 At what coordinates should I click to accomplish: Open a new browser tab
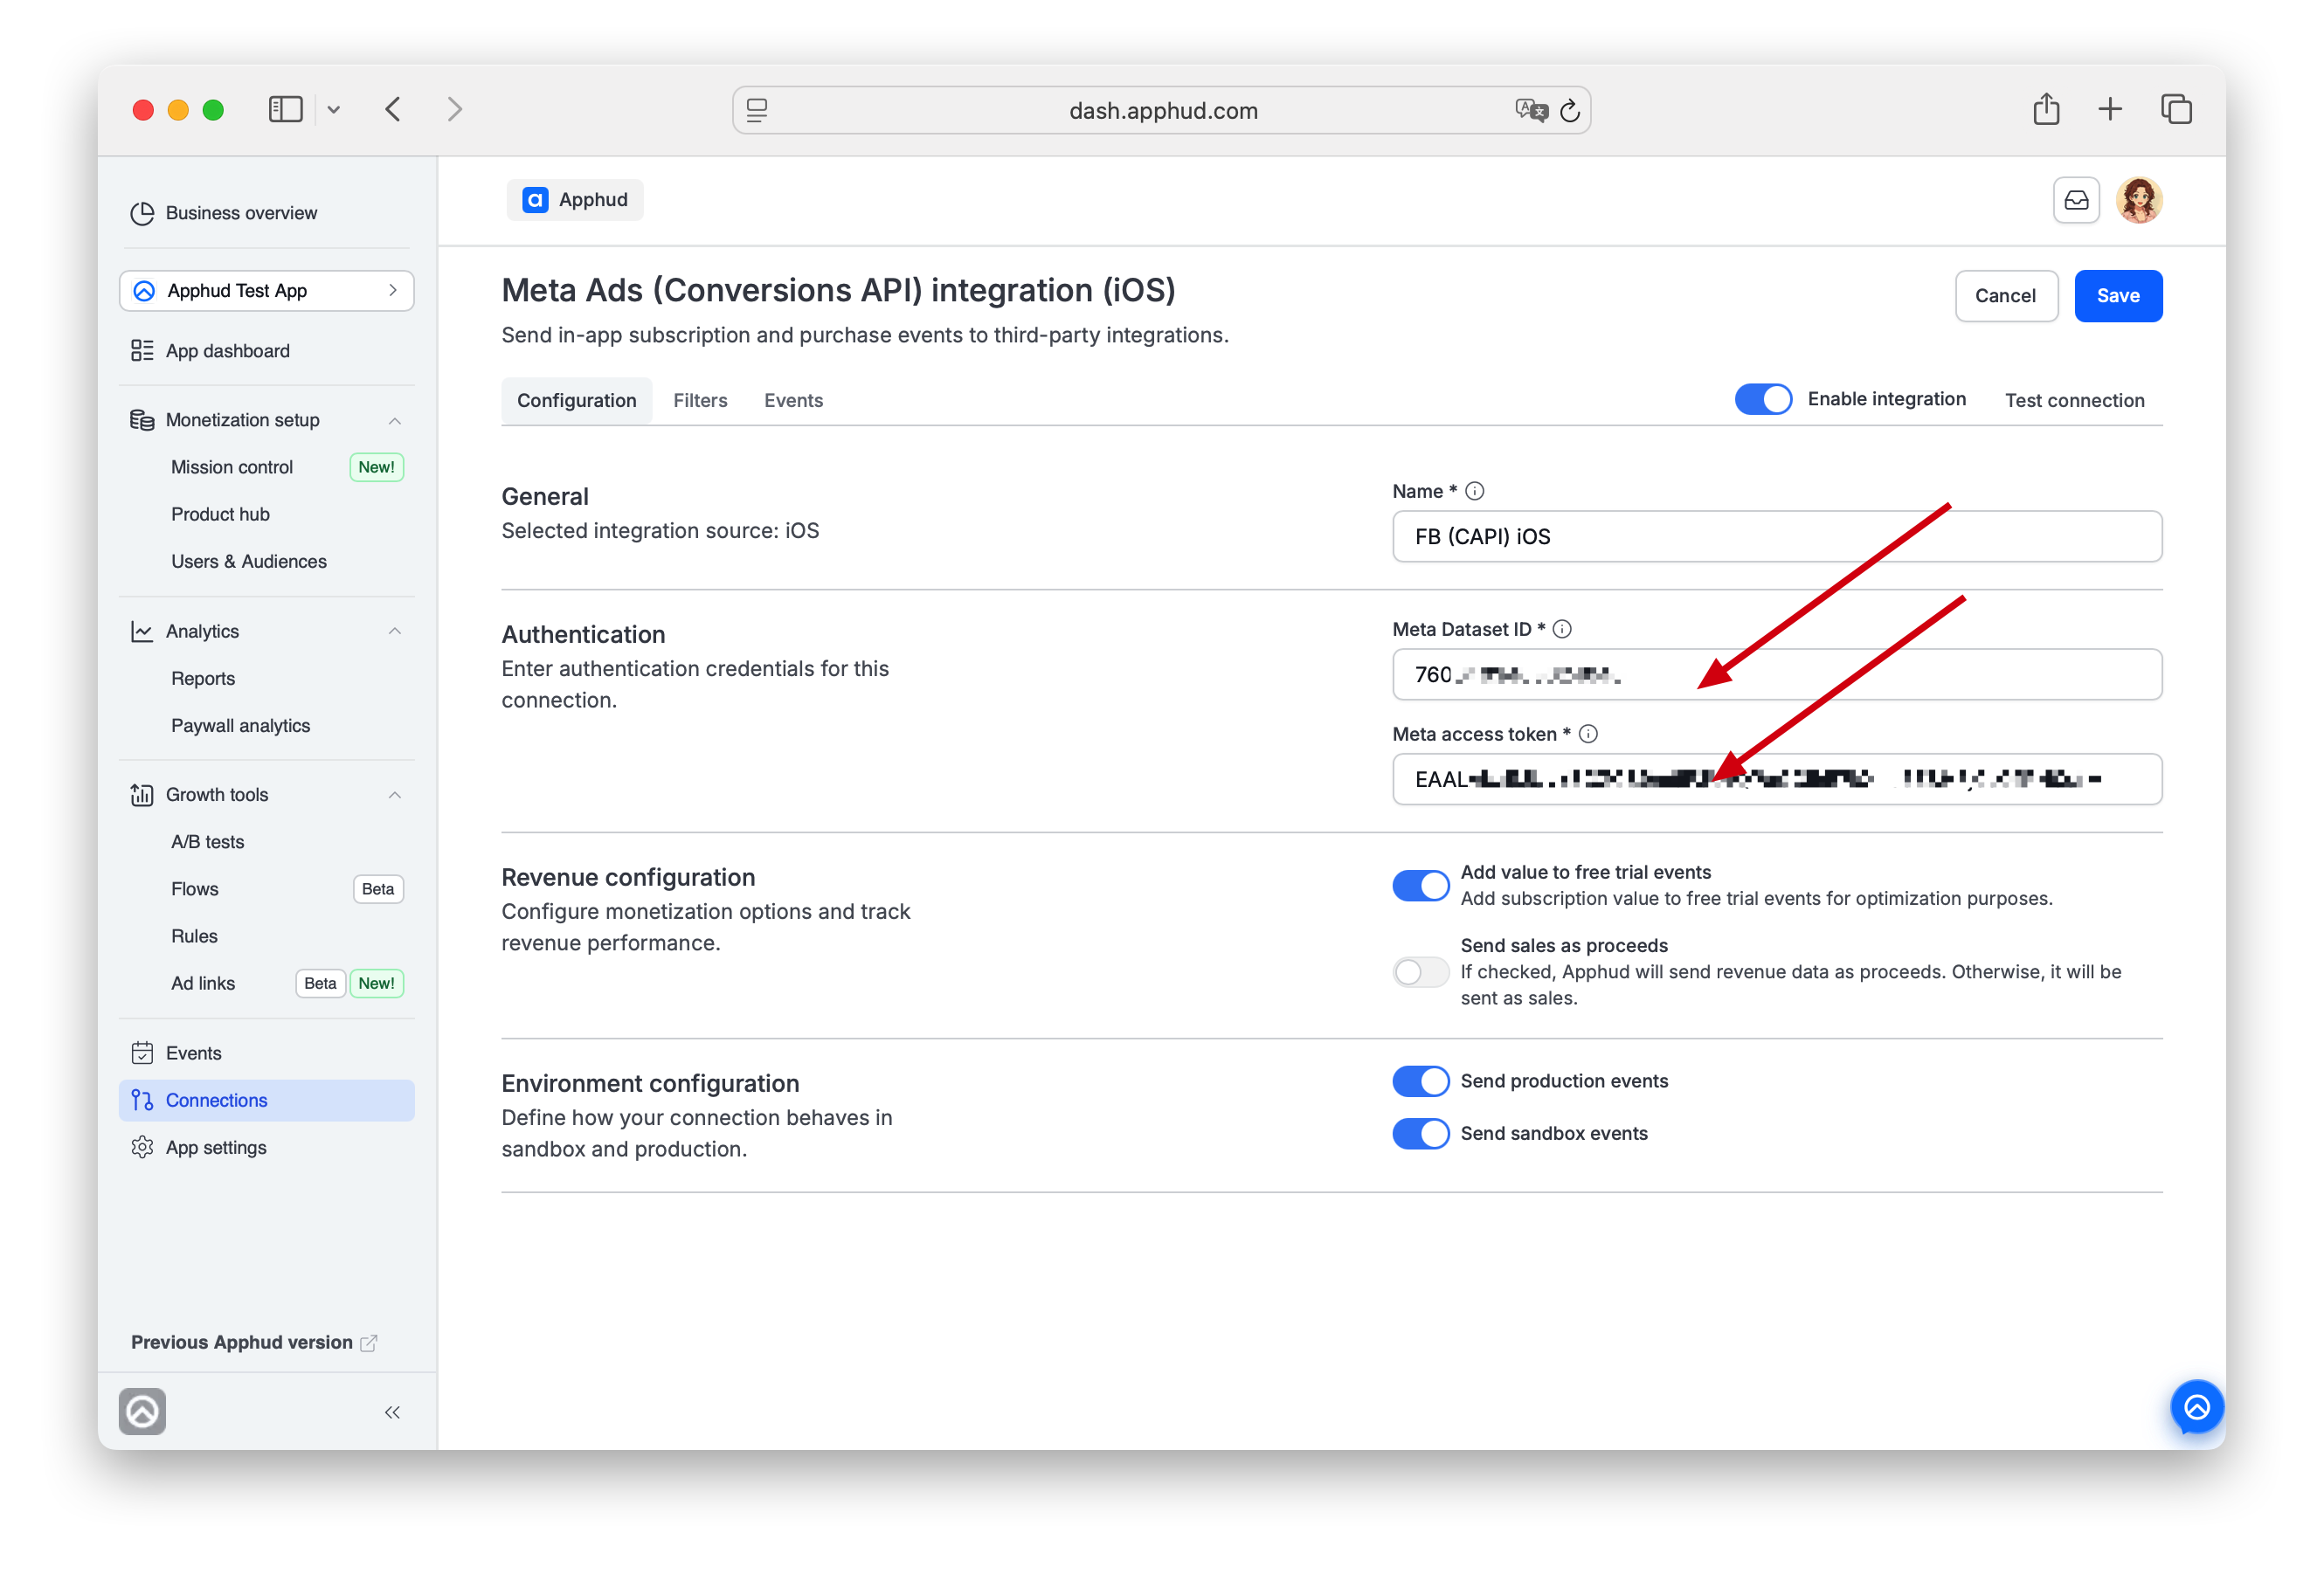[x=2110, y=109]
